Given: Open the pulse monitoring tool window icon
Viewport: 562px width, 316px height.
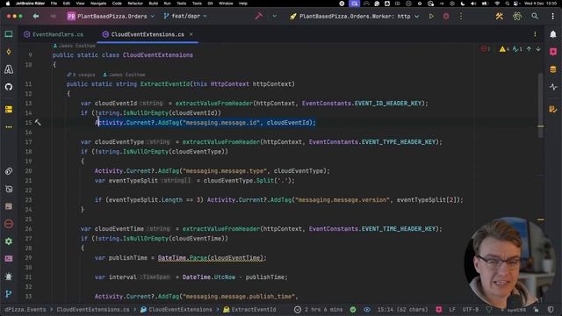Looking at the screenshot, I should point(553,87).
